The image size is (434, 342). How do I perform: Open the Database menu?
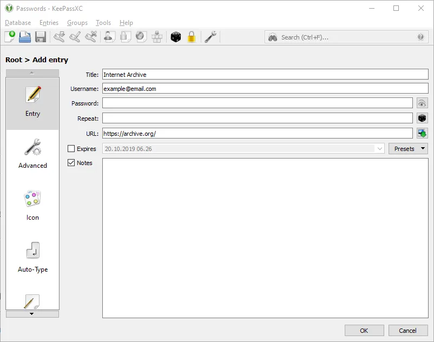[18, 23]
